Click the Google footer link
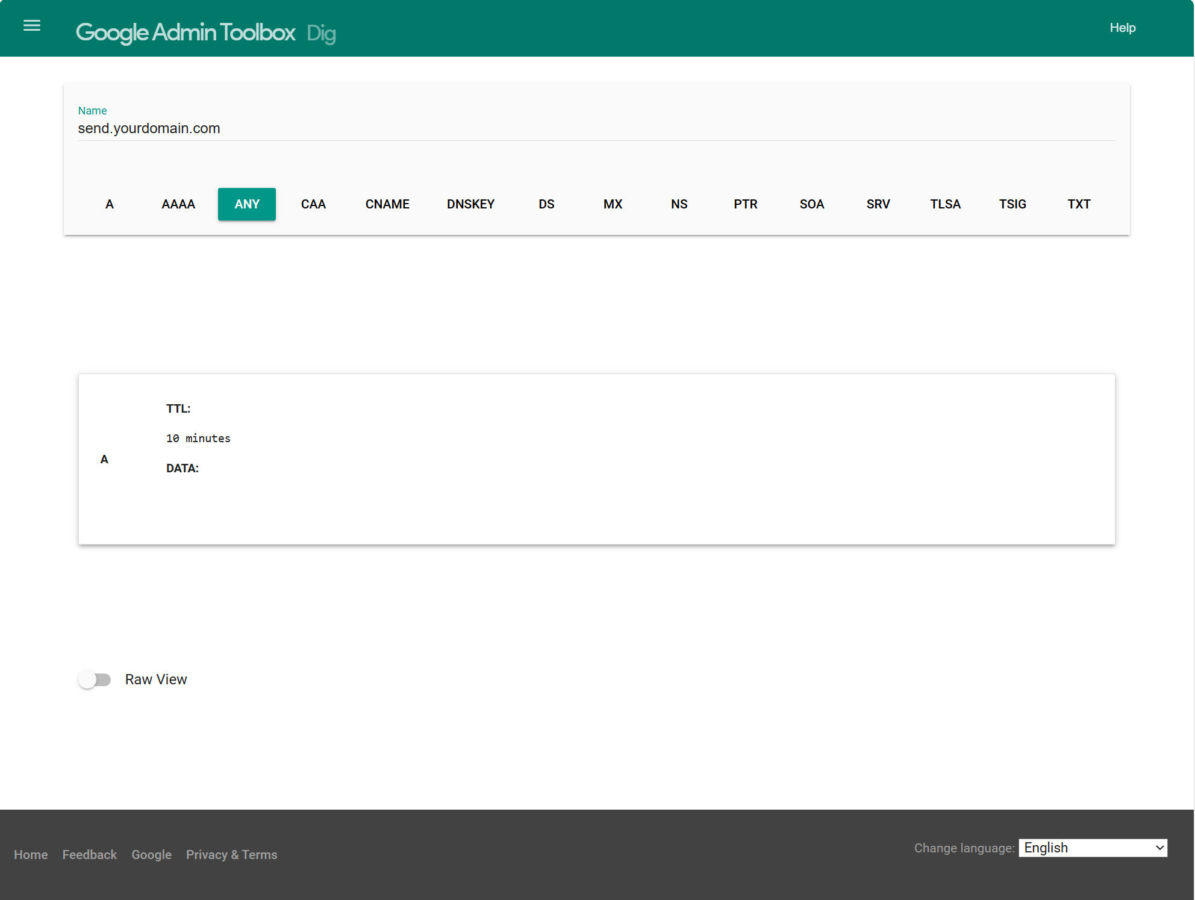The width and height of the screenshot is (1195, 900). 151,854
